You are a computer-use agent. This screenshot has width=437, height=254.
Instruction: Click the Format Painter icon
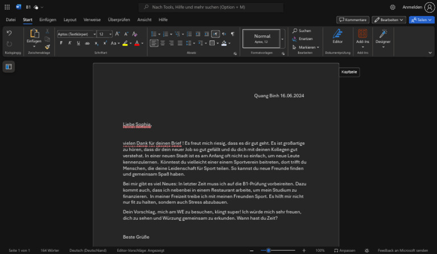coord(47,47)
